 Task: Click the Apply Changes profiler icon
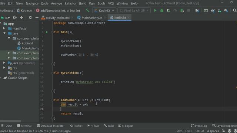[175, 10]
